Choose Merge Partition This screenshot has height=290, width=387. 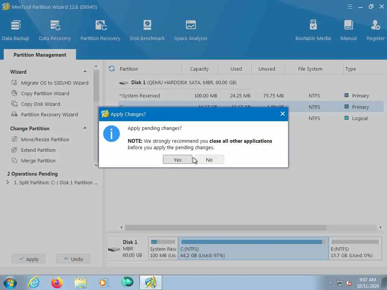tap(34, 161)
